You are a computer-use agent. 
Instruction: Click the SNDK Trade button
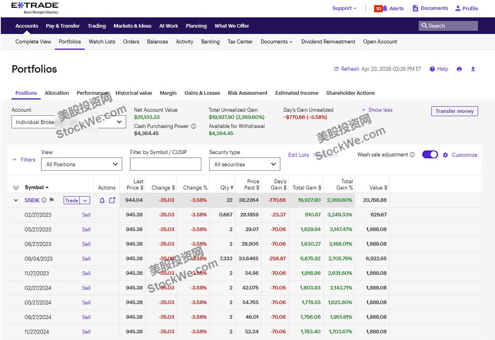click(x=72, y=200)
